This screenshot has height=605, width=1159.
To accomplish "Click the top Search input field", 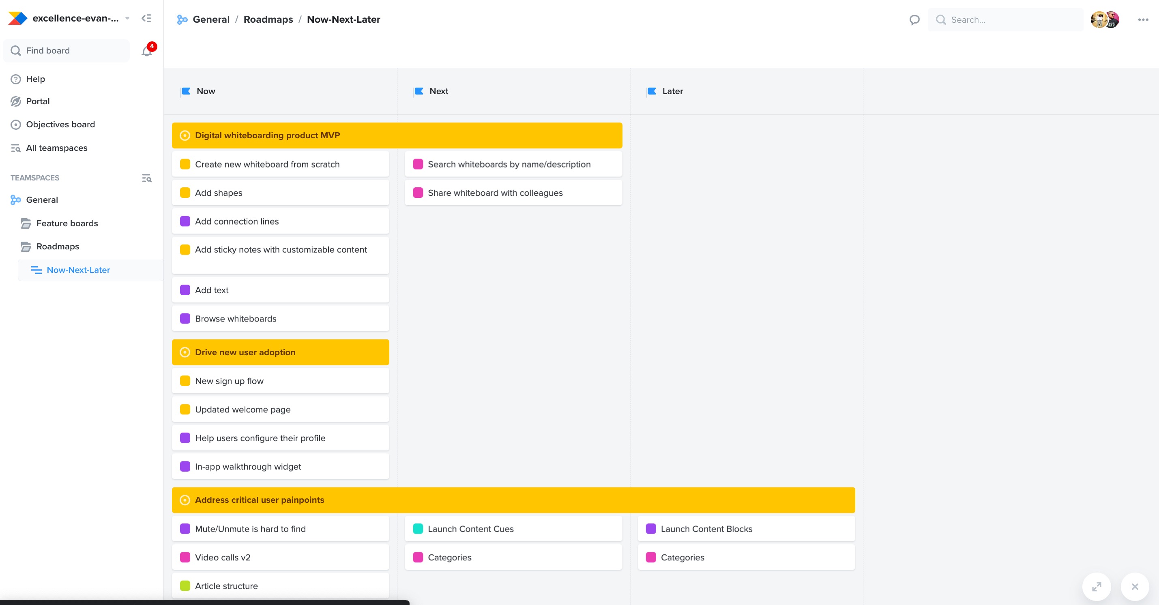I will pos(1005,20).
